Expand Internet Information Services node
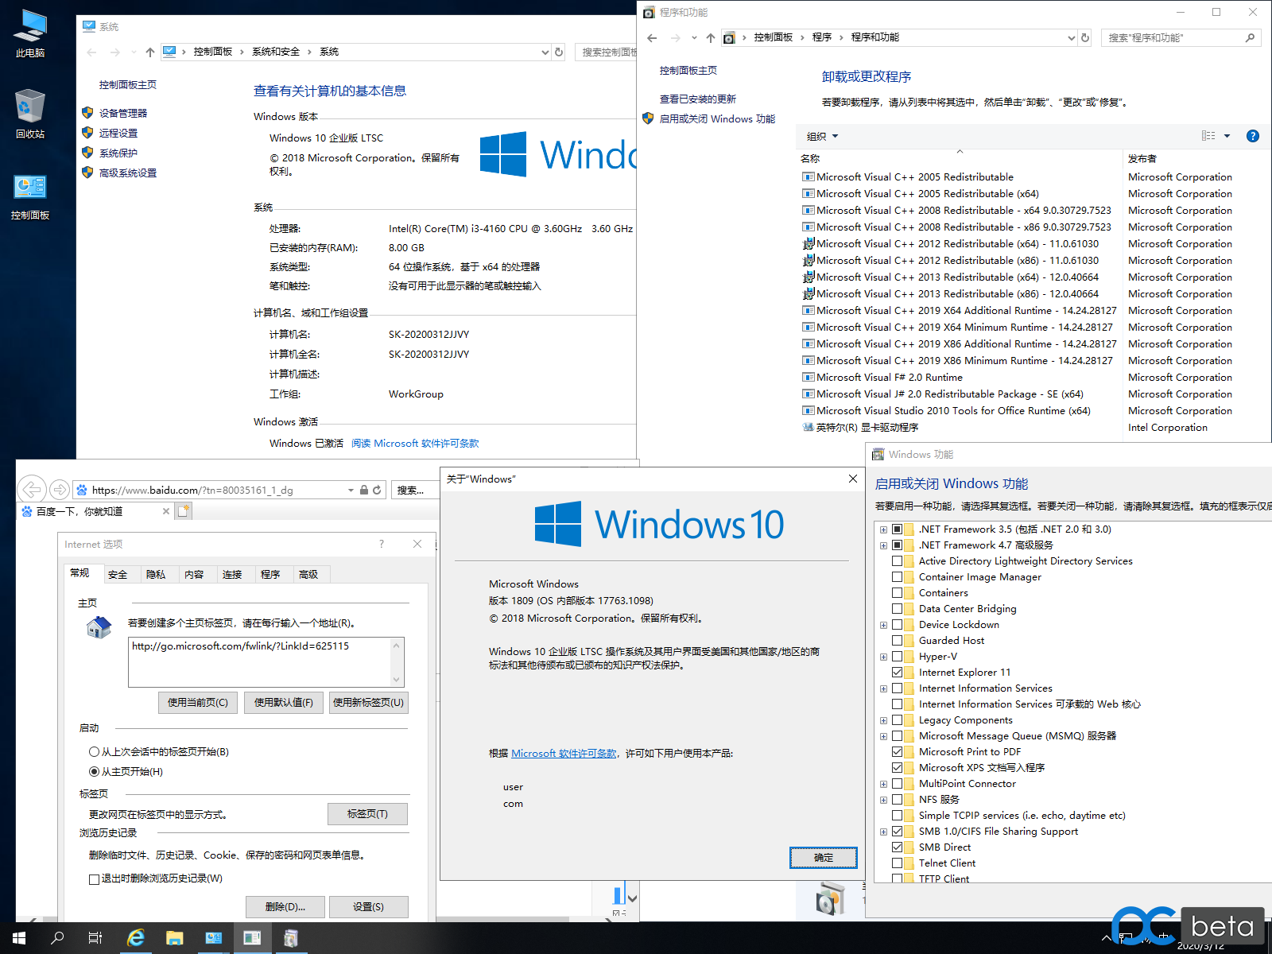Viewport: 1272px width, 954px height. pyautogui.click(x=883, y=688)
